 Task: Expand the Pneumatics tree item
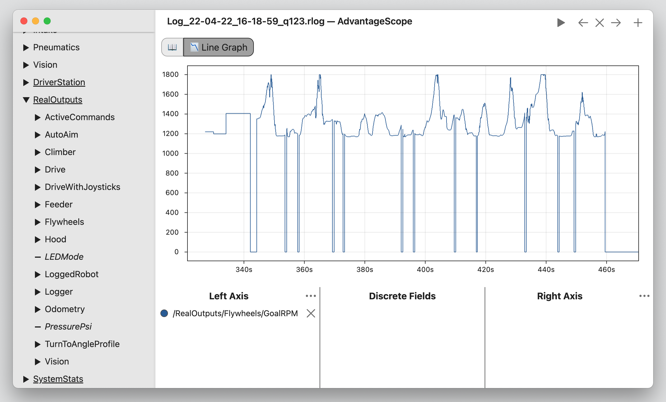point(26,47)
